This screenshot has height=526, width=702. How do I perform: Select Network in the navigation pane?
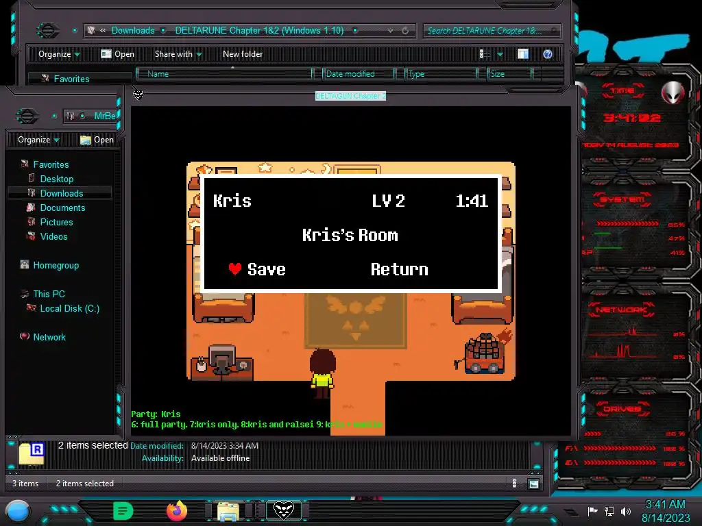(x=49, y=337)
